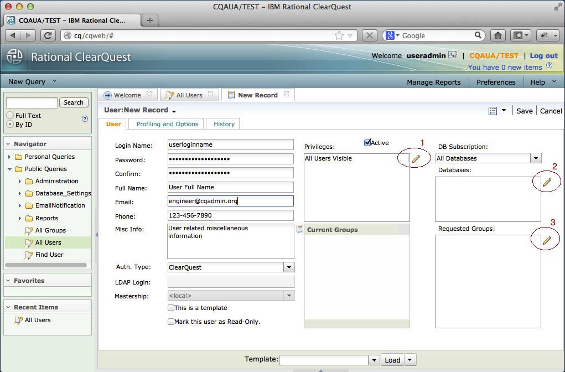Select the Full Text search option
Screen dimensions: 565x372
click(x=10, y=115)
